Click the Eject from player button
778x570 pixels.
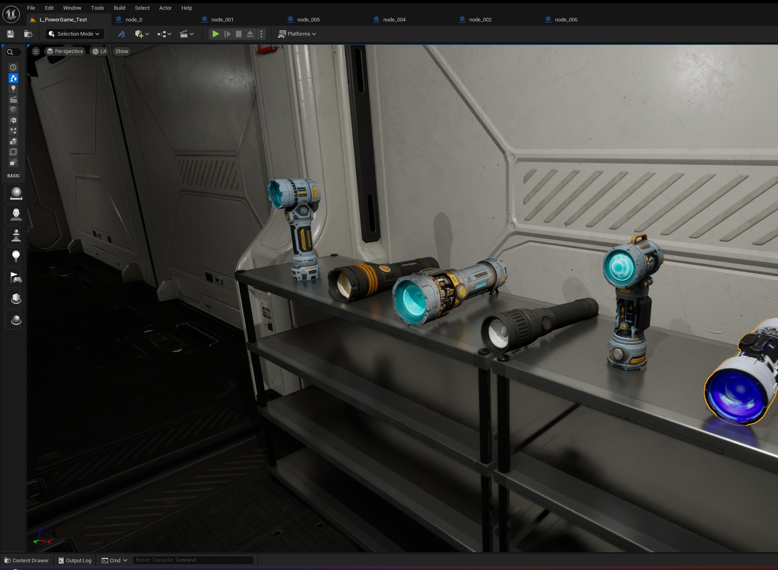pyautogui.click(x=250, y=34)
